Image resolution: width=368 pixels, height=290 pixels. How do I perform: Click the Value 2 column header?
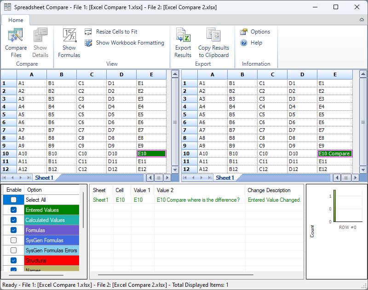200,190
